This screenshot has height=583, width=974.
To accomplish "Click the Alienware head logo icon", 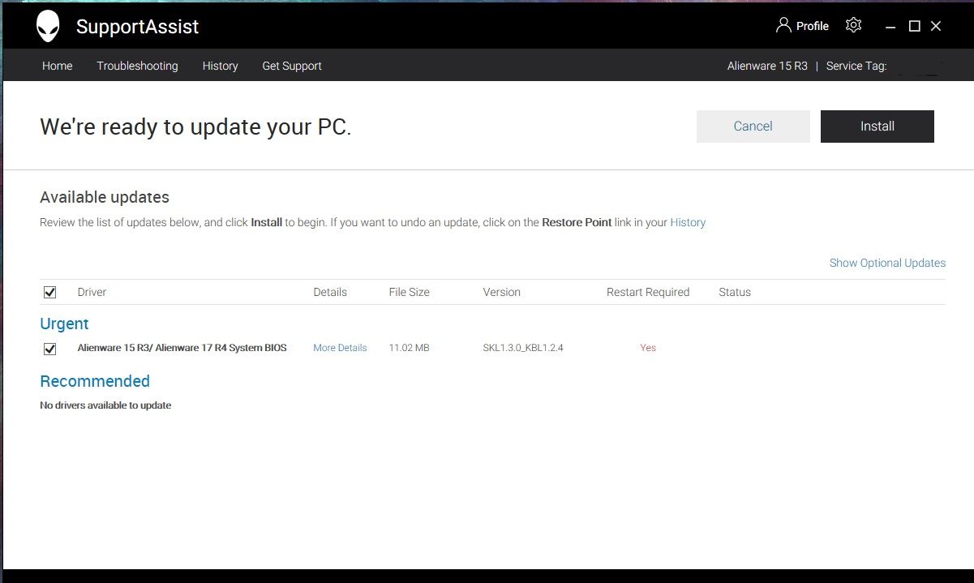I will pyautogui.click(x=48, y=27).
